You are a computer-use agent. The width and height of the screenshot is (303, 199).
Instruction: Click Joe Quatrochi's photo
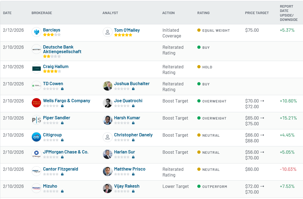(107, 103)
